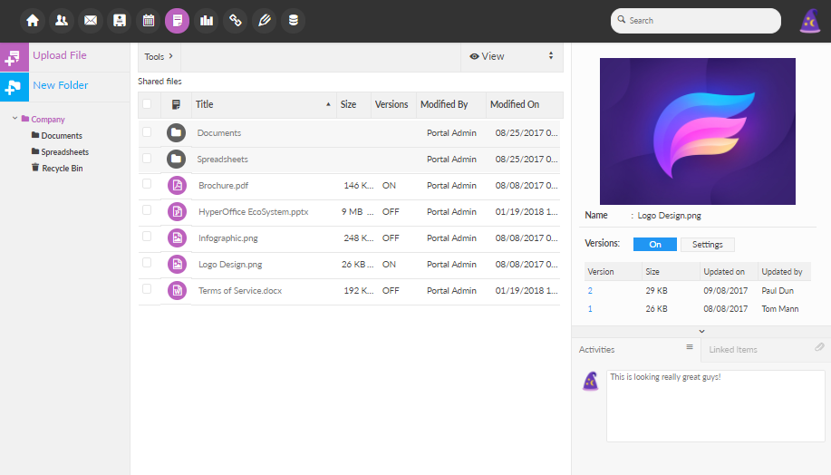The height and width of the screenshot is (475, 831).
Task: Open the Address book icon
Action: (120, 21)
